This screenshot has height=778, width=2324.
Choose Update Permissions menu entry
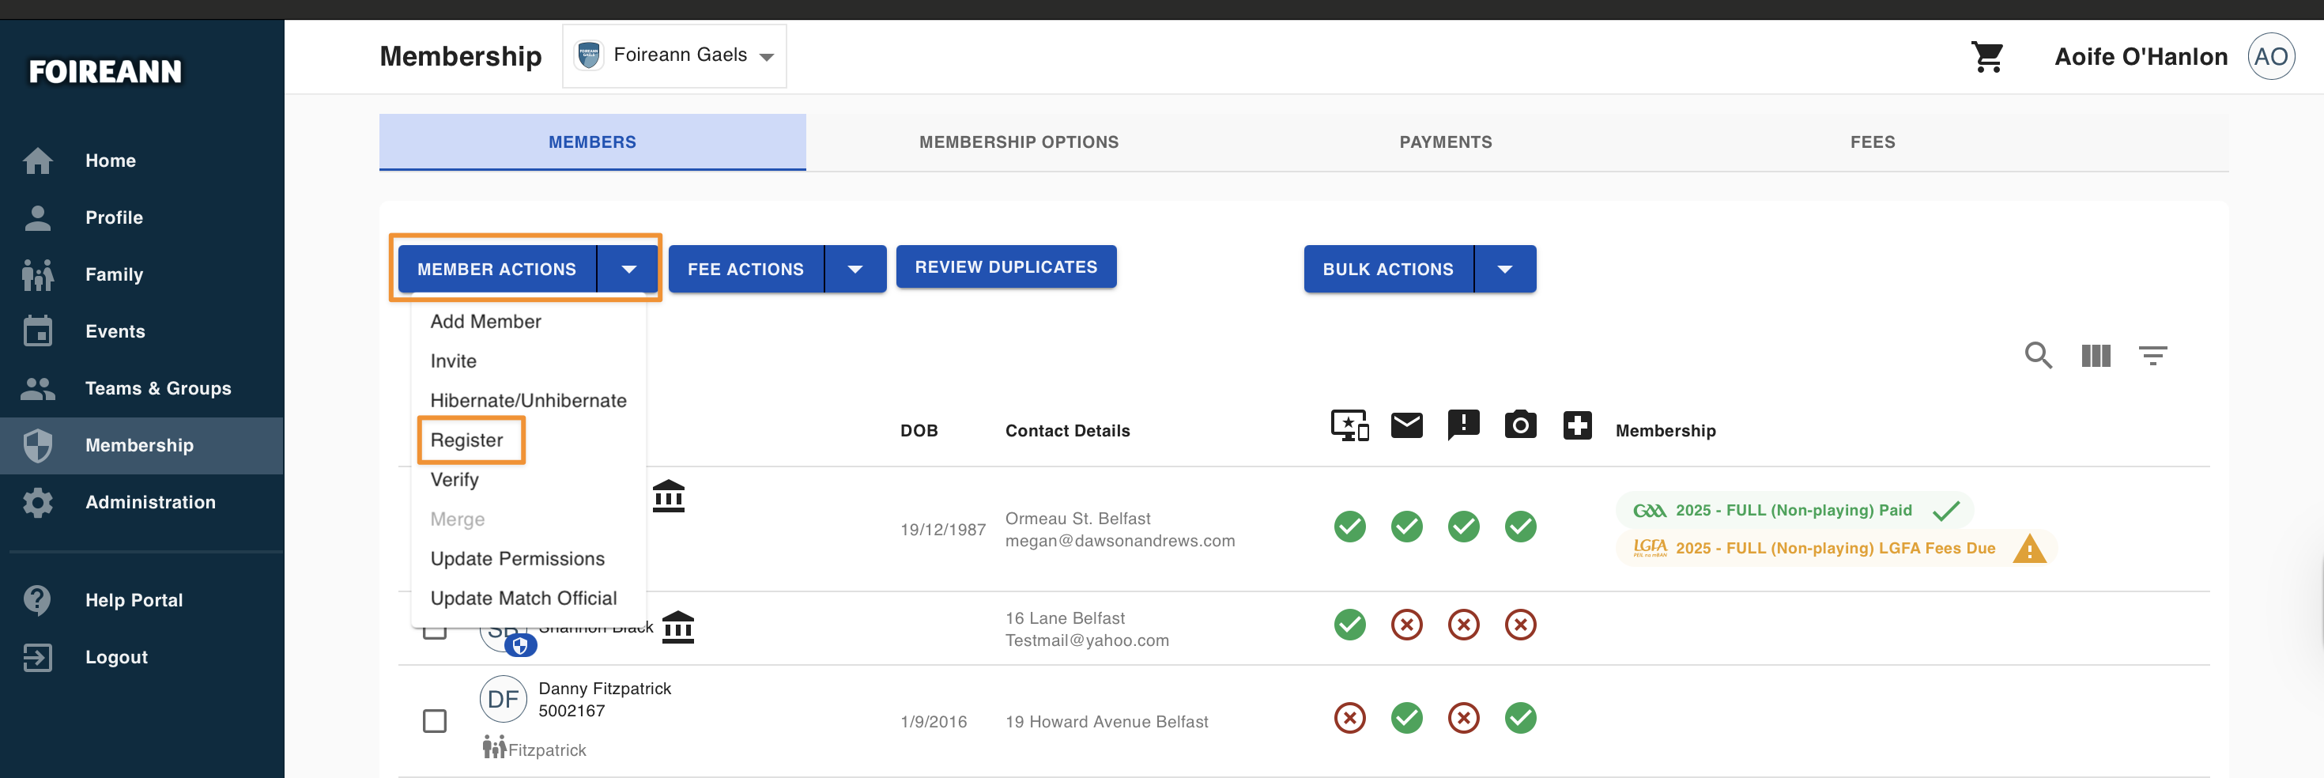point(529,559)
